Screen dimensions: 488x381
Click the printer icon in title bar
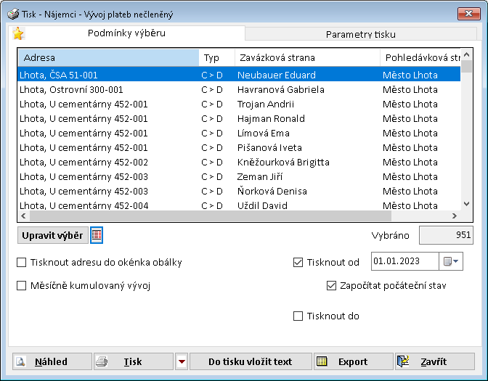pos(12,13)
